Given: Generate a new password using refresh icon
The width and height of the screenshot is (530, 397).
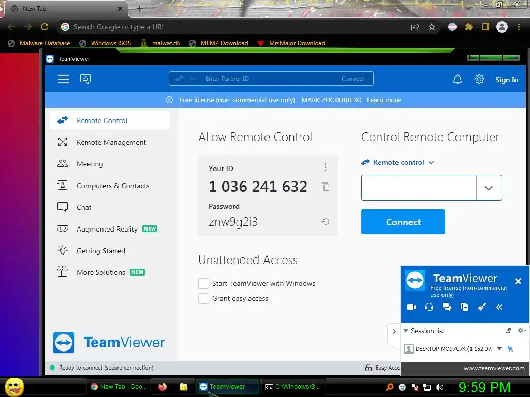Looking at the screenshot, I should pyautogui.click(x=325, y=221).
